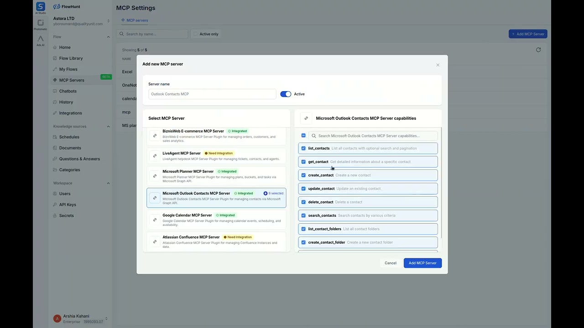
Task: Click the Flow Library sidebar icon
Action: [x=55, y=58]
